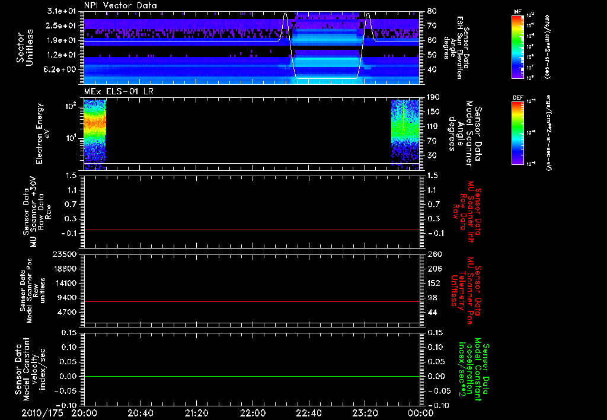Click the '23500' scanner position tick value
This screenshot has height=420, width=607.
[x=65, y=254]
